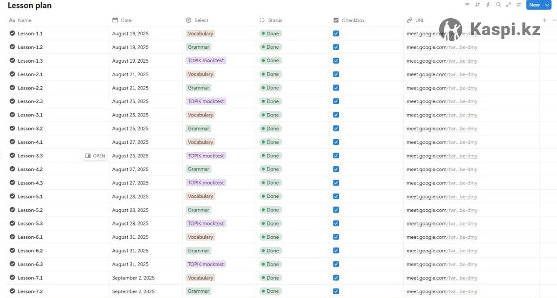Open view settings sliders icon

click(x=518, y=5)
